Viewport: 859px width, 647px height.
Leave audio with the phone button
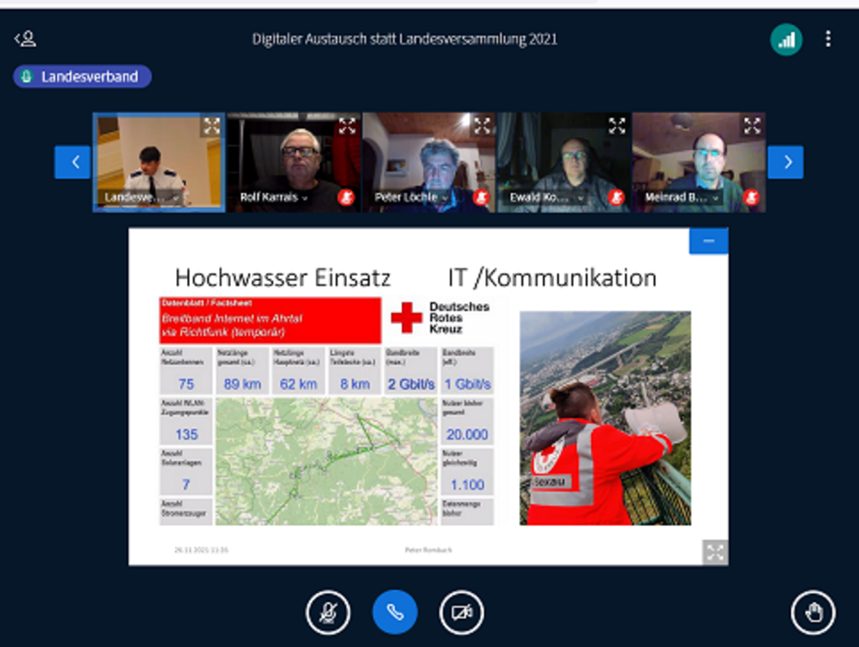pyautogui.click(x=395, y=613)
